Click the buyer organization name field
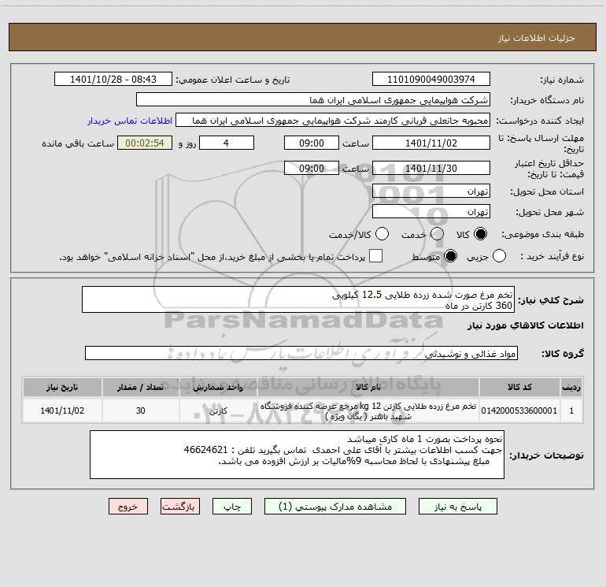606x587 pixels. [x=313, y=100]
